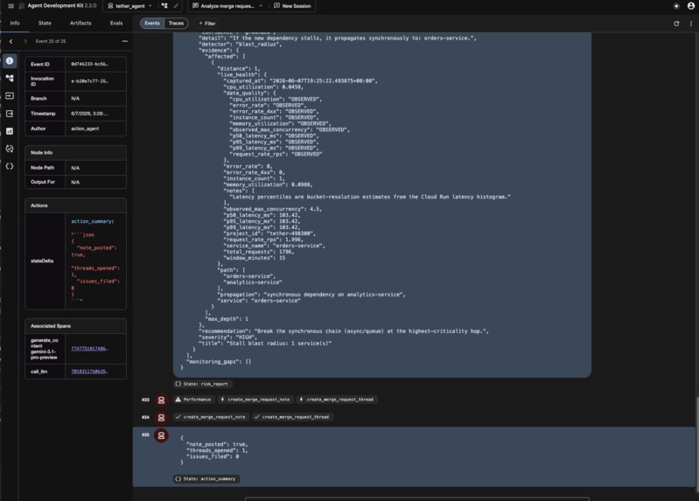Open create_merge_request_note call in event #23
699x501 pixels.
click(x=255, y=400)
